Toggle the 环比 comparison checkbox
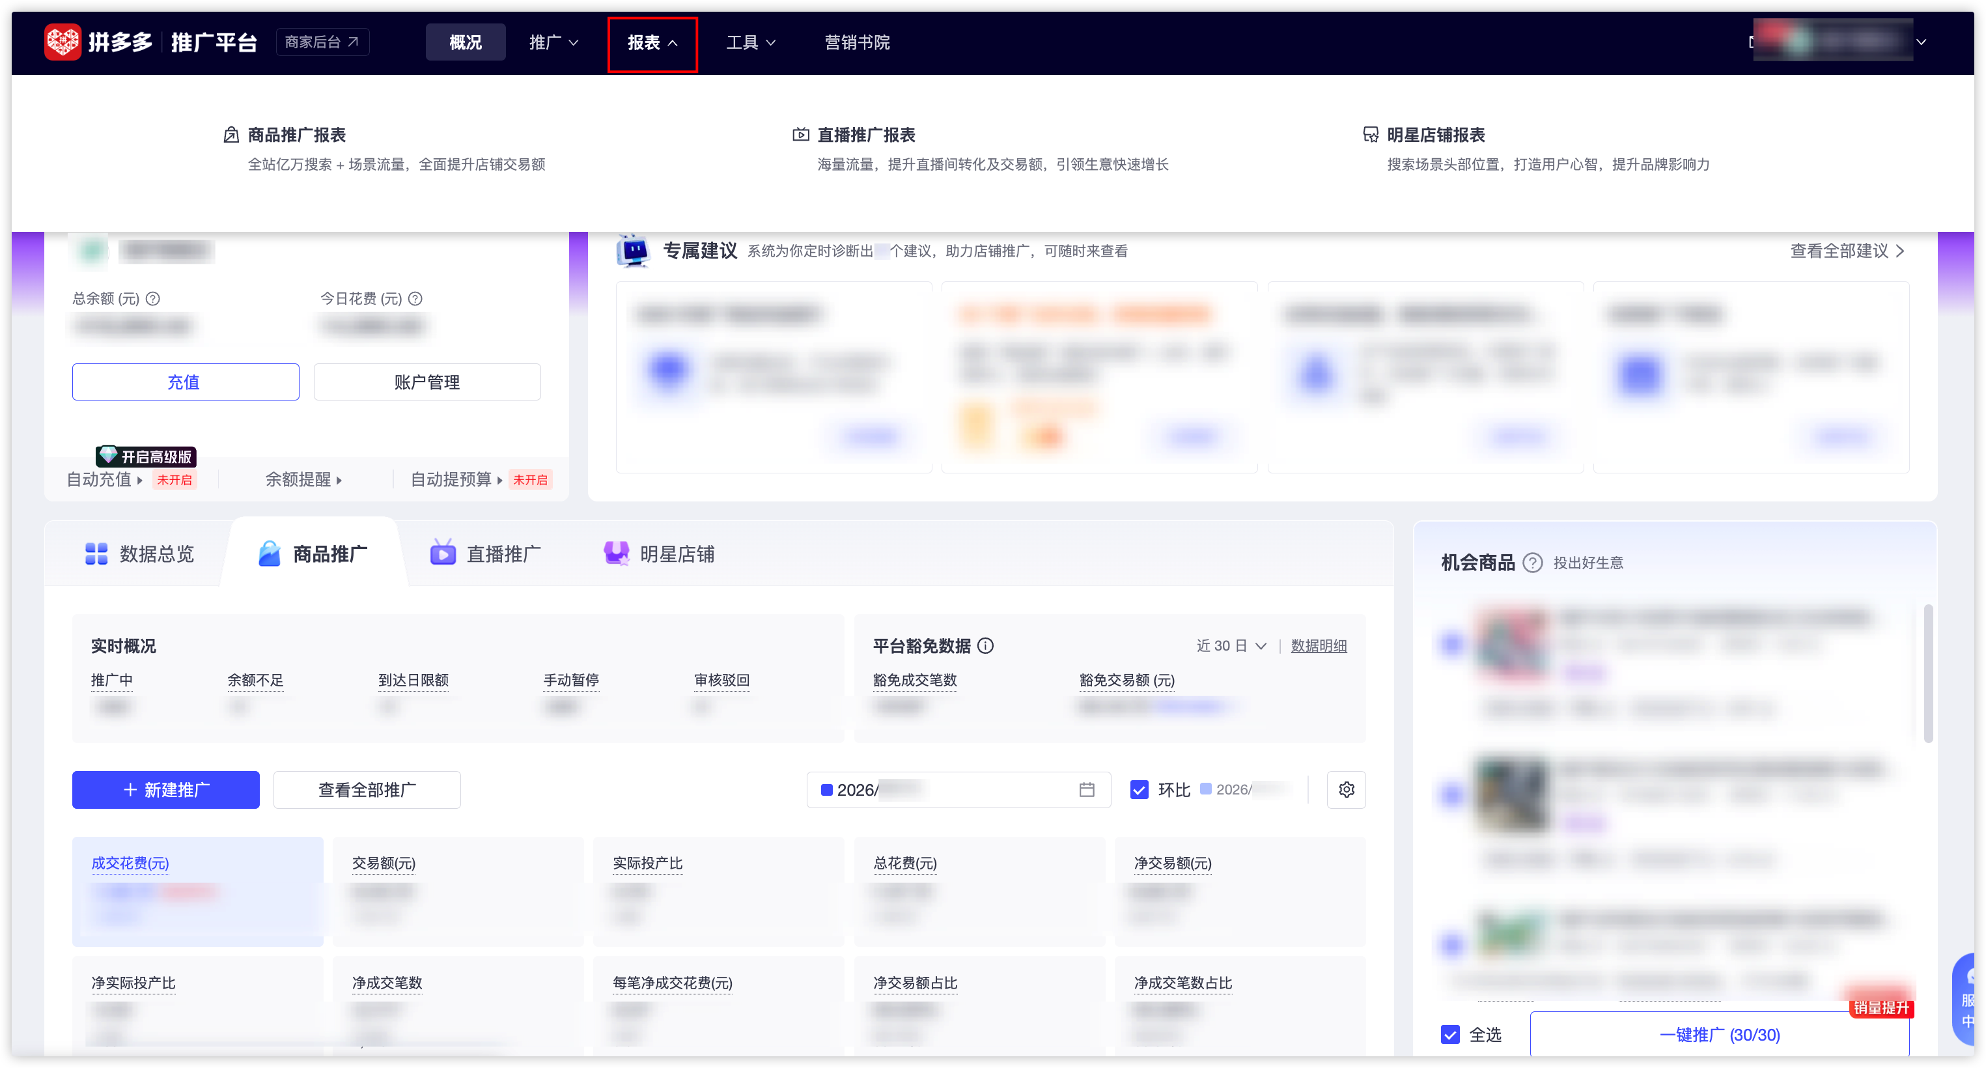The width and height of the screenshot is (1986, 1068). (x=1139, y=790)
